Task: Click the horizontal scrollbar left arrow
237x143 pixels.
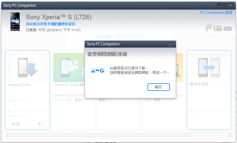Action: pos(8,134)
